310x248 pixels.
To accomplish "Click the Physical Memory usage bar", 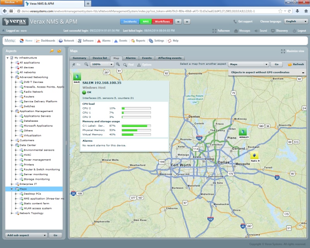I will tap(136, 130).
